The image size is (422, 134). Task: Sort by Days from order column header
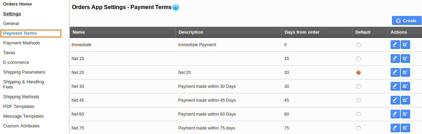coord(302,32)
